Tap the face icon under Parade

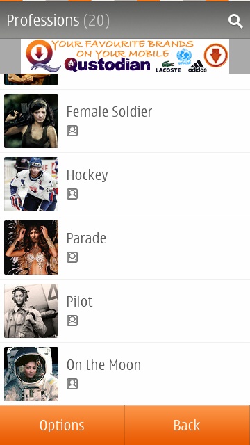click(x=72, y=257)
